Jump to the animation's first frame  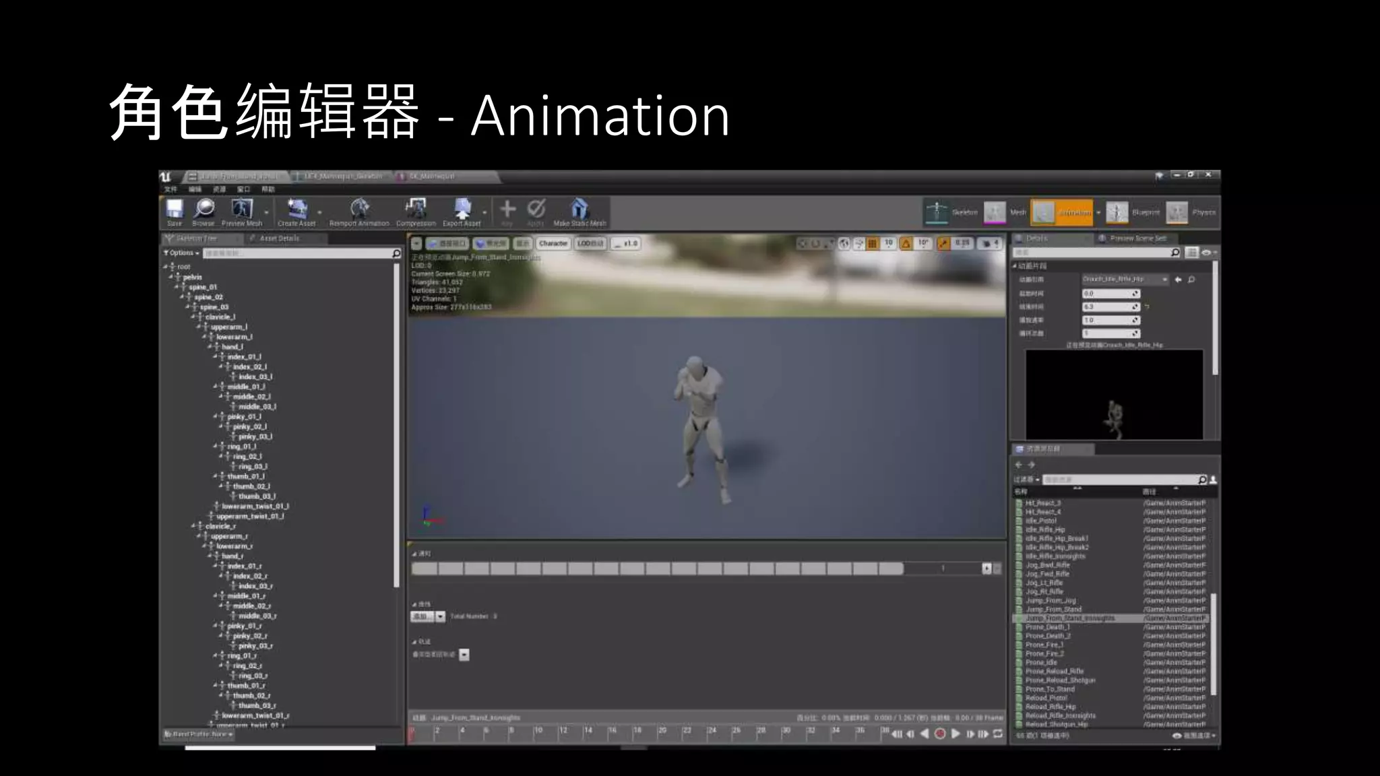coord(897,734)
